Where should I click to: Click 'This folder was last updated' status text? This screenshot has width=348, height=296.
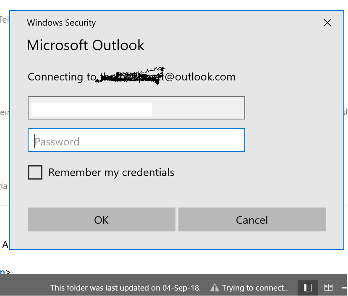126,288
